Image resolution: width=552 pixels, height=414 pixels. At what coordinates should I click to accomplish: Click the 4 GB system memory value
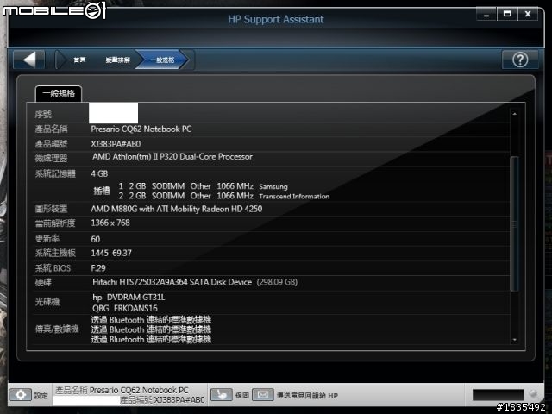[x=99, y=173]
